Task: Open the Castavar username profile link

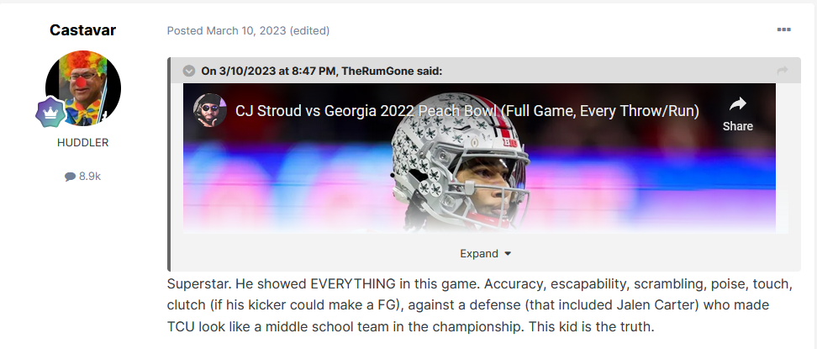Action: [x=82, y=30]
